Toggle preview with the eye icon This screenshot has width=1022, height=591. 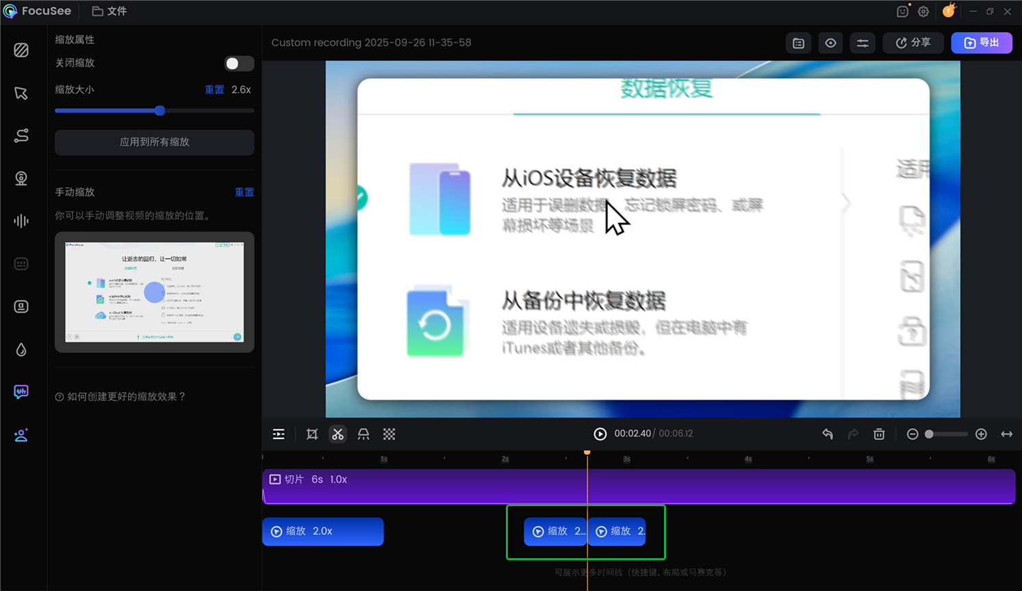pyautogui.click(x=830, y=43)
